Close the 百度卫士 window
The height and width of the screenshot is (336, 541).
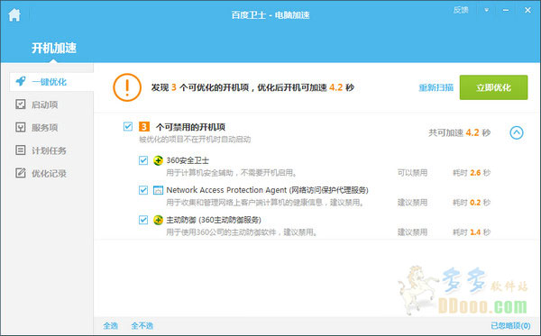(x=527, y=10)
